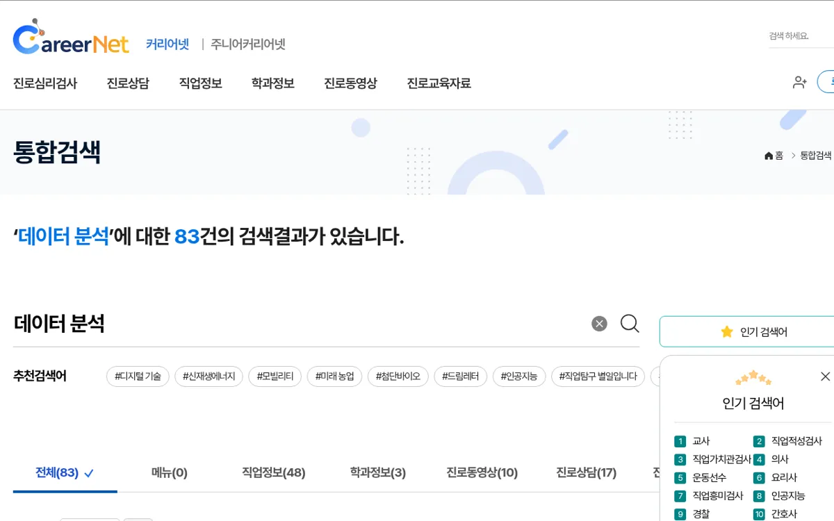Viewport: 834px width, 521px height.
Task: Select the 전체(83) tab
Action: (65, 473)
